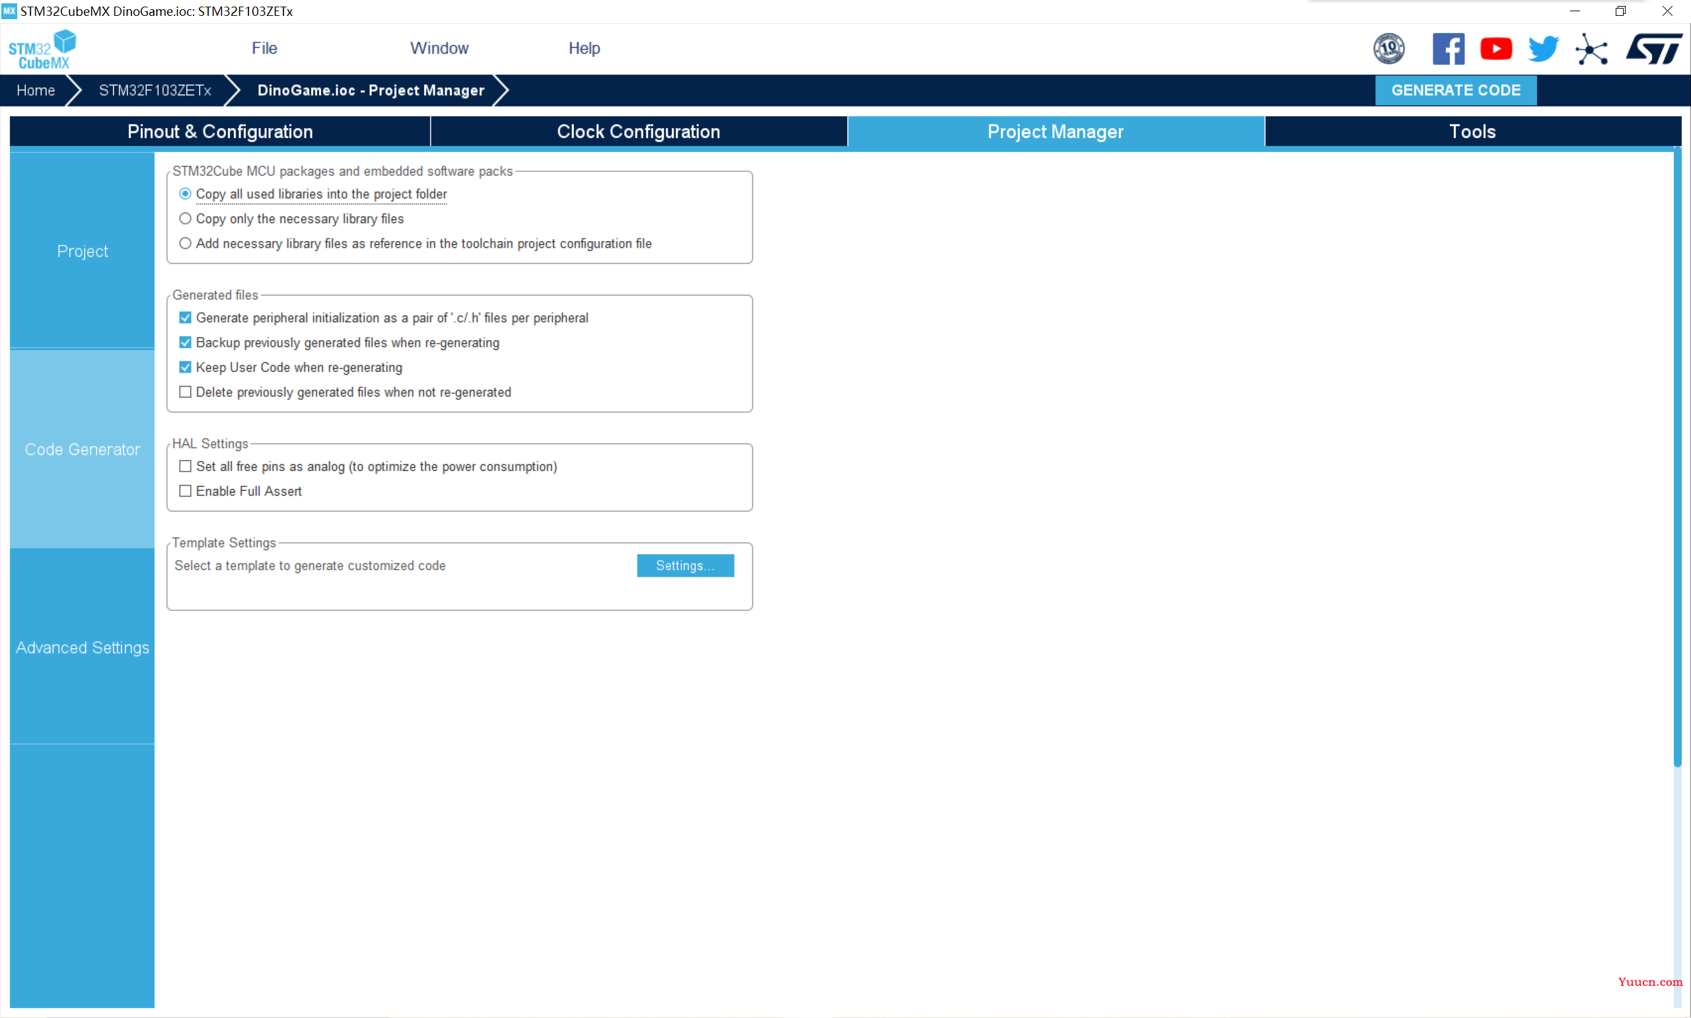Select Copy only the necessary library files
Image resolution: width=1691 pixels, height=1018 pixels.
[185, 219]
